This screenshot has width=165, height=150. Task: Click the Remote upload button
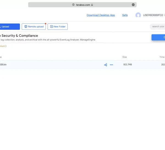[x=34, y=27]
